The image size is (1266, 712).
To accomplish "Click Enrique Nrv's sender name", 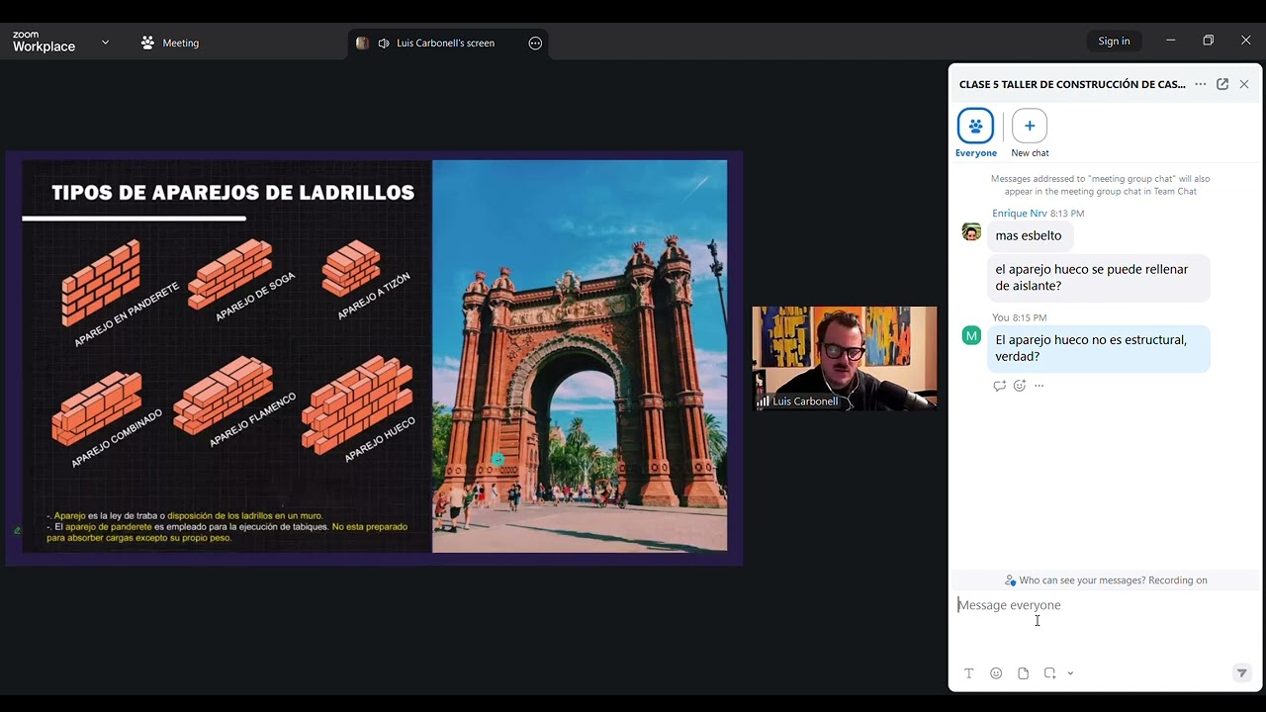I will click(x=1020, y=213).
